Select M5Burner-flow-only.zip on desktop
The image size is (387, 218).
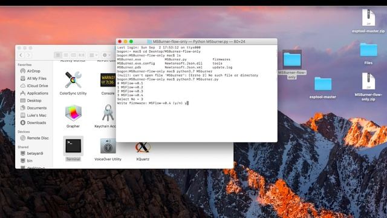click(368, 81)
